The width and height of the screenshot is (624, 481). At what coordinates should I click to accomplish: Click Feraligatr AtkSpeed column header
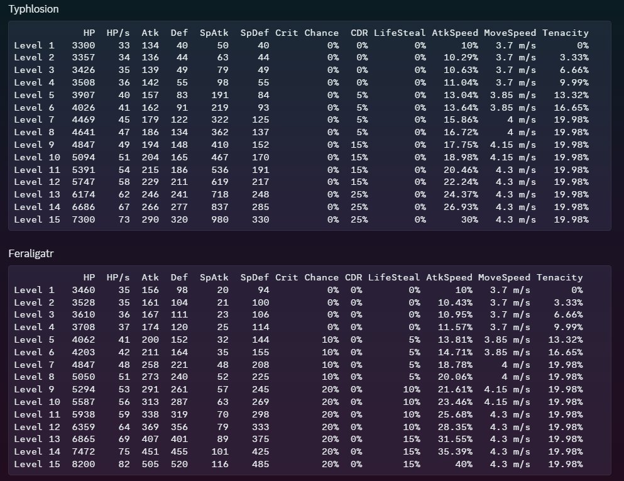(449, 277)
